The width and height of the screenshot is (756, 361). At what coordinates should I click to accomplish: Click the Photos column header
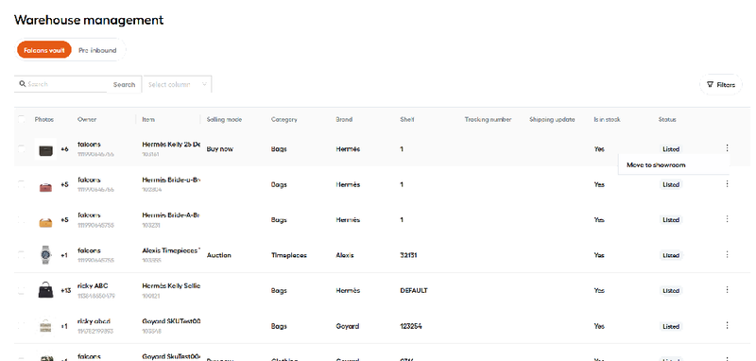pos(43,119)
